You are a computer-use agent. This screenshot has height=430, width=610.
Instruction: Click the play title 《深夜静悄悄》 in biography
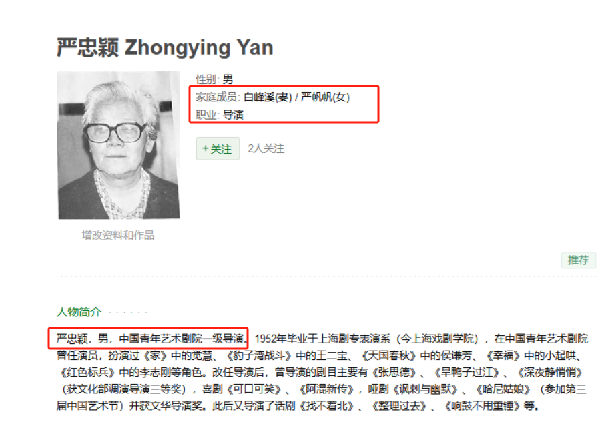[550, 373]
